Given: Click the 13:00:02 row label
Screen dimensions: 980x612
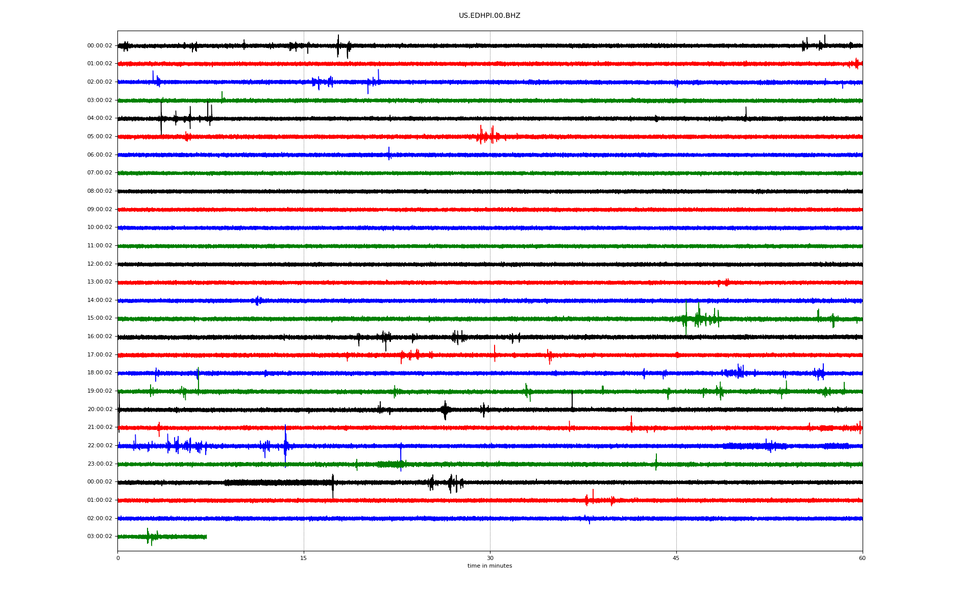Looking at the screenshot, I should pyautogui.click(x=100, y=282).
